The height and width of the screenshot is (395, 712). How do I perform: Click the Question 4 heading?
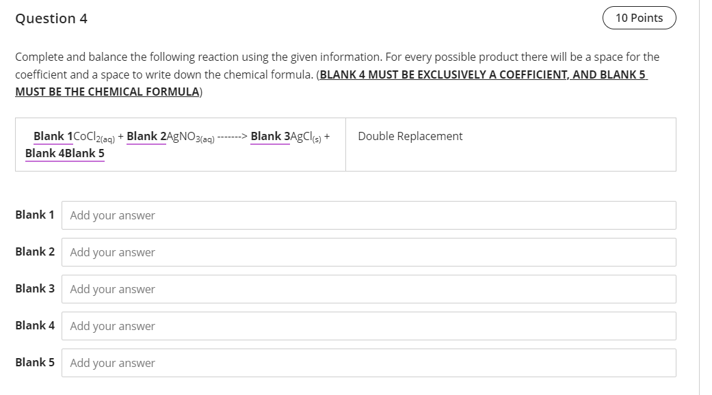(51, 18)
